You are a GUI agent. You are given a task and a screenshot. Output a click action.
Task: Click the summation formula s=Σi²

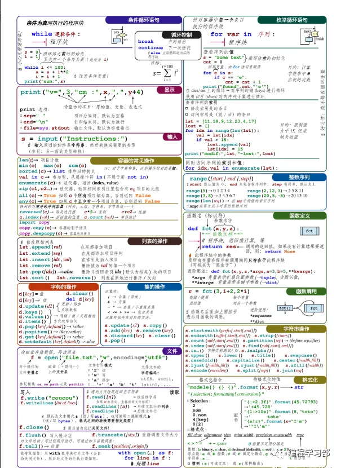(166, 73)
